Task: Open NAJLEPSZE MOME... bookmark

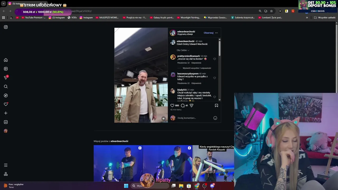Action: (107, 18)
